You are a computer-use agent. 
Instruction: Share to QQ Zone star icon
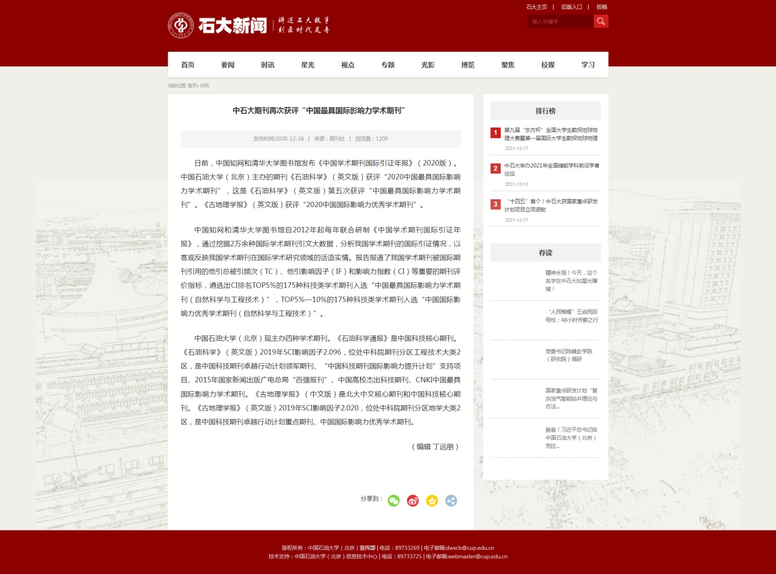[x=432, y=501]
